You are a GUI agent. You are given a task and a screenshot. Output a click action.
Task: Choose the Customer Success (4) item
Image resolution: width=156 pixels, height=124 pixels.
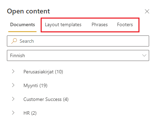point(46,99)
